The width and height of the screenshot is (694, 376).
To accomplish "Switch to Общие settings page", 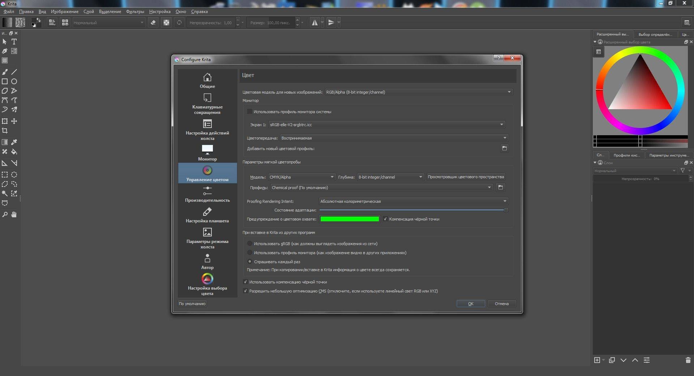I will 207,80.
